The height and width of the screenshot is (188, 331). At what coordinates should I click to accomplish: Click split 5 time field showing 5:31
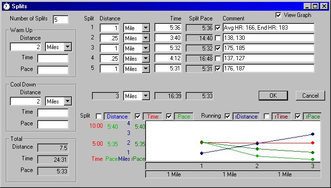tap(168, 68)
